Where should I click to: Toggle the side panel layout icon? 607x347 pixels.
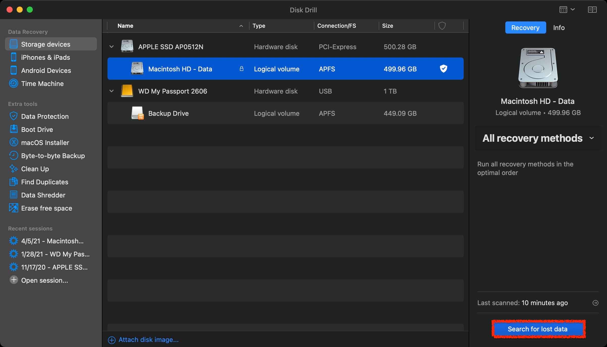pos(592,10)
